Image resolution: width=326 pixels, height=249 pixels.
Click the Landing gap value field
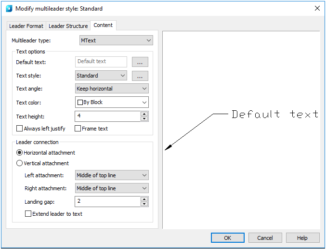pyautogui.click(x=108, y=202)
